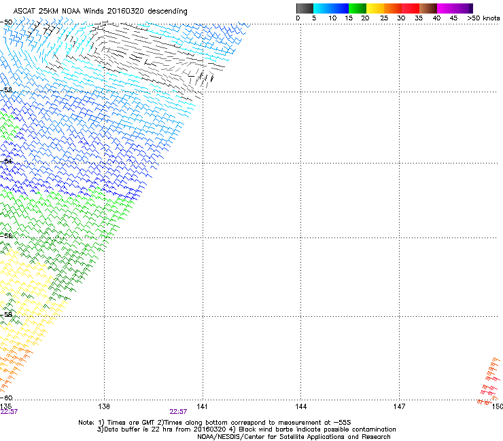Click the longitude label '138'

104,406
